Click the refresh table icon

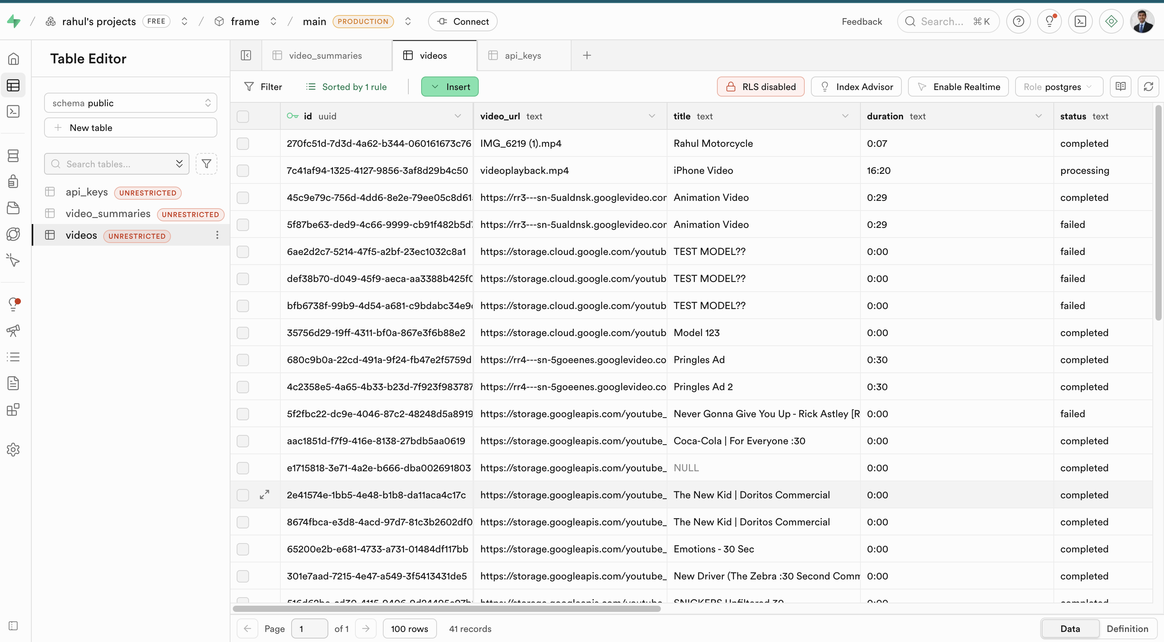pyautogui.click(x=1148, y=87)
